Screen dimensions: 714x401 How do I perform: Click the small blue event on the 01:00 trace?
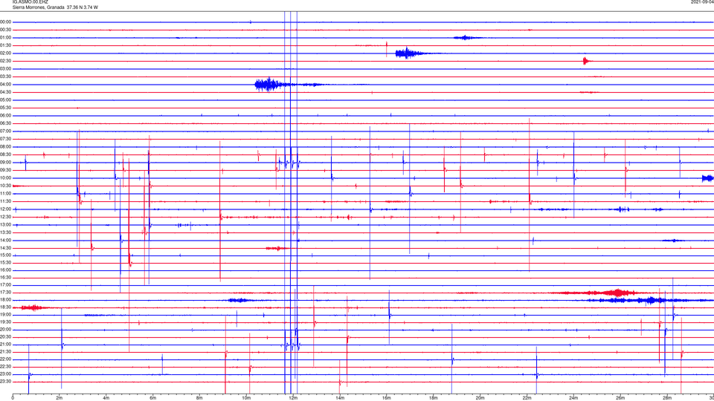466,37
